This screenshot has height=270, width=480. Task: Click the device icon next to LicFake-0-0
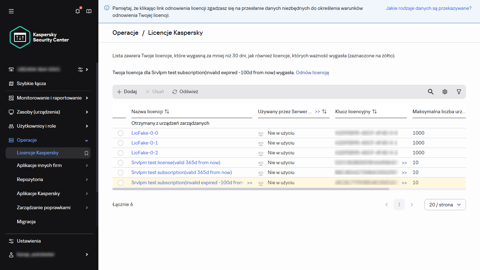(261, 133)
